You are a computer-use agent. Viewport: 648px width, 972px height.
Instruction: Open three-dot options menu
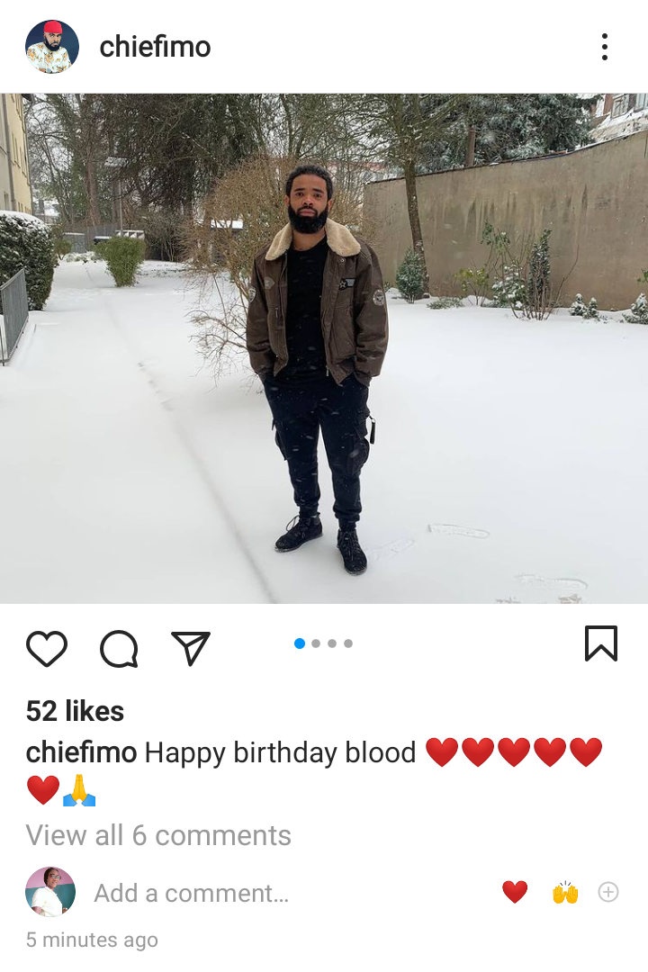605,47
